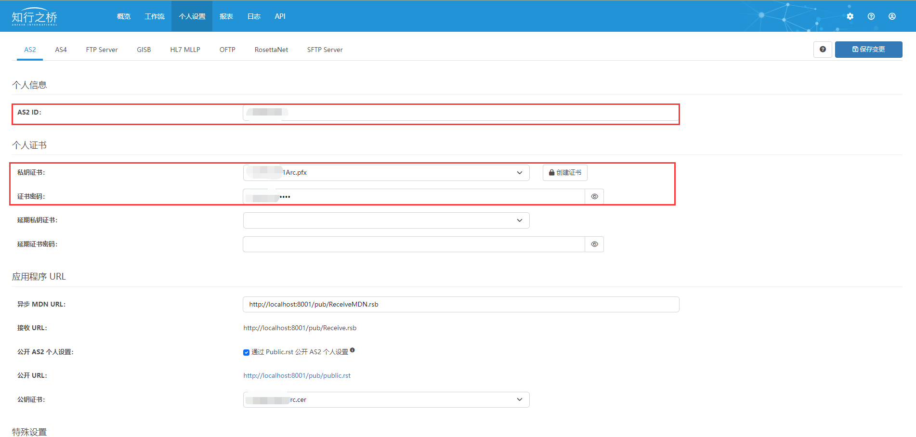This screenshot has width=916, height=437.
Task: Open the user account icon in header
Action: coord(892,16)
